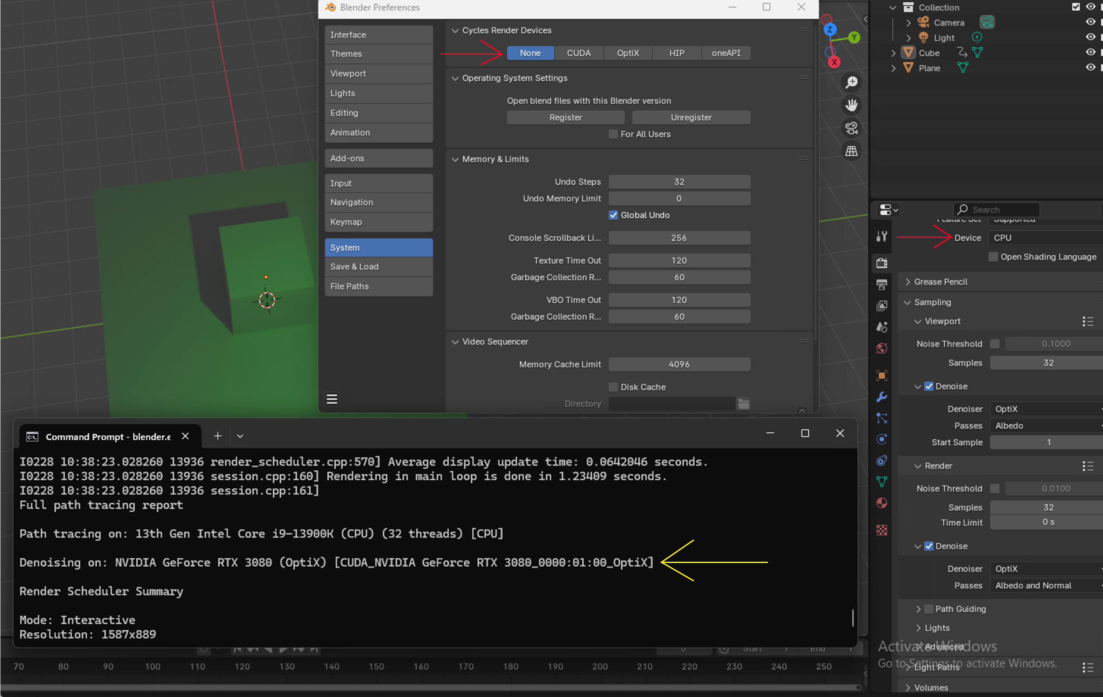Open the Modifiers wrench properties icon
Screen dimensions: 1103x697
tap(882, 397)
